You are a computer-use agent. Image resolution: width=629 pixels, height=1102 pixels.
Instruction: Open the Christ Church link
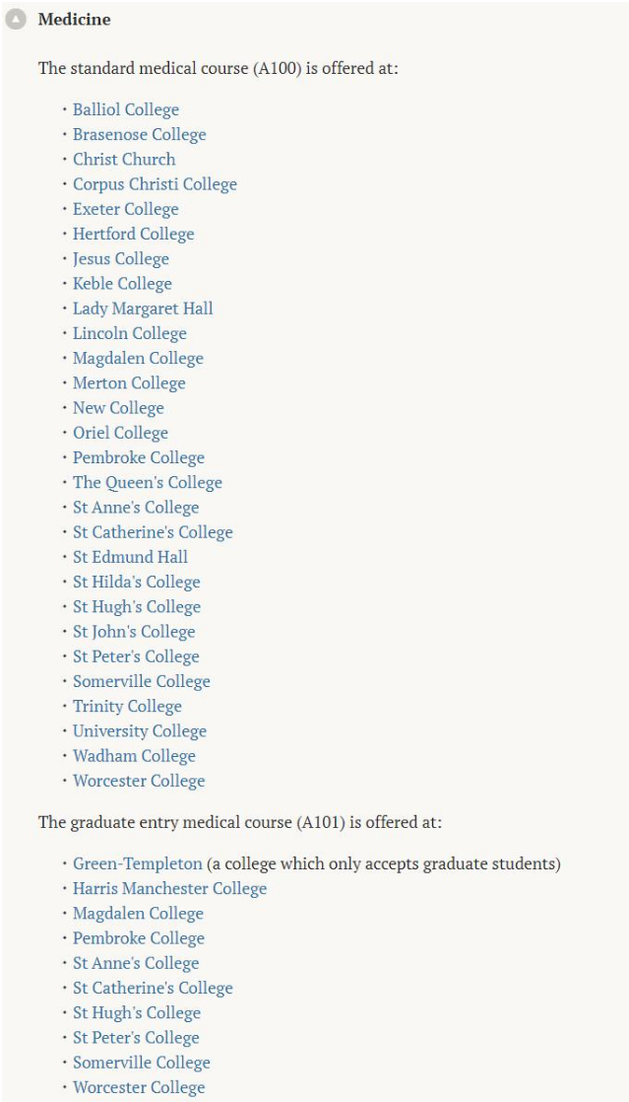click(124, 160)
